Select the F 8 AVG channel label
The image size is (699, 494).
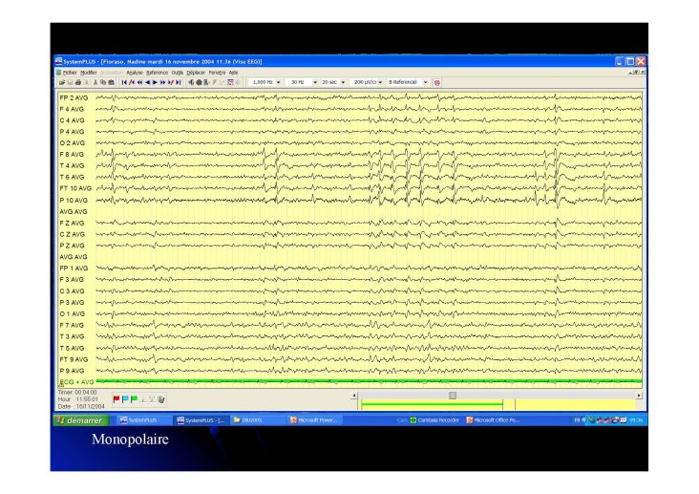(x=72, y=155)
